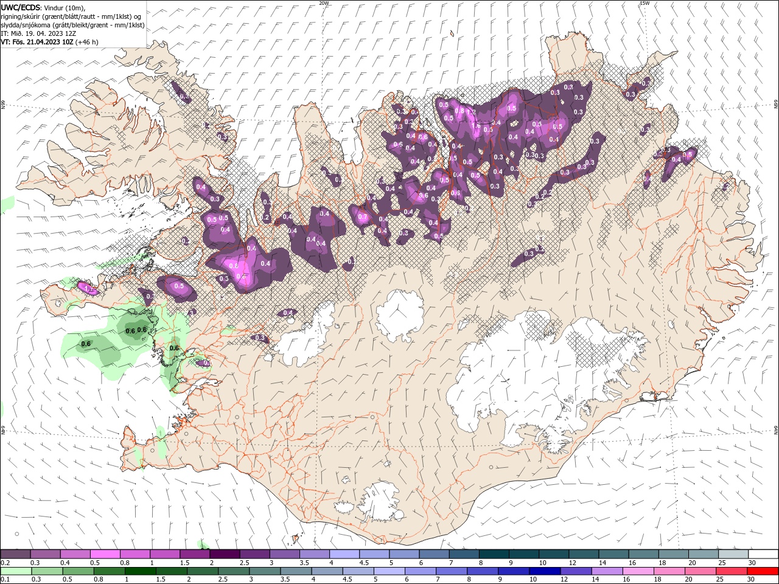This screenshot has height=584, width=779.
Task: Pick the pale green 0.1 swatch, lower legend
Action: 16,571
